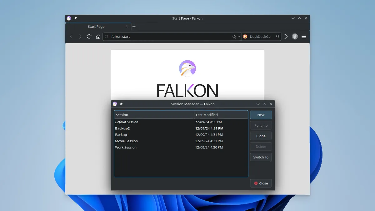
Task: Select the Movie Session entry
Action: pyautogui.click(x=126, y=141)
